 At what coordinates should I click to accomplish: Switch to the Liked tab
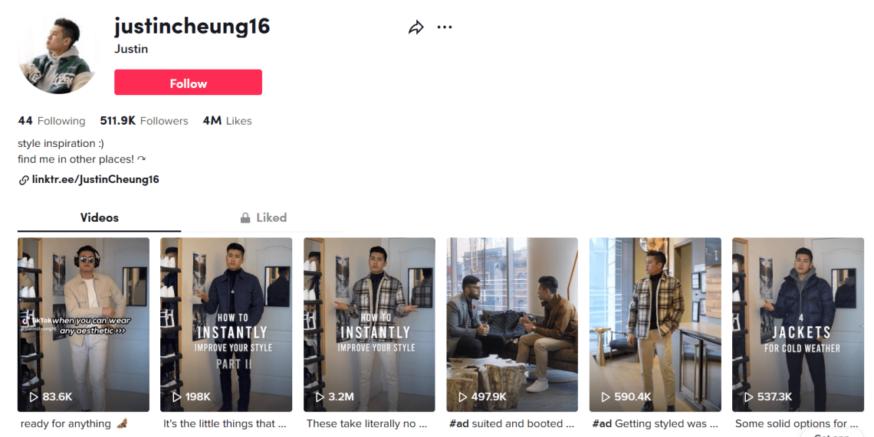click(263, 218)
